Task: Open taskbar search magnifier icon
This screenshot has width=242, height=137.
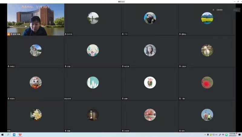Action: [x=8, y=135]
